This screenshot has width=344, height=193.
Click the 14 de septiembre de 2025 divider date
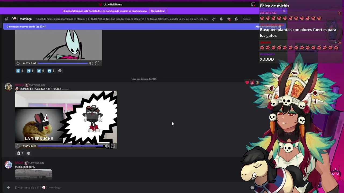(x=144, y=79)
